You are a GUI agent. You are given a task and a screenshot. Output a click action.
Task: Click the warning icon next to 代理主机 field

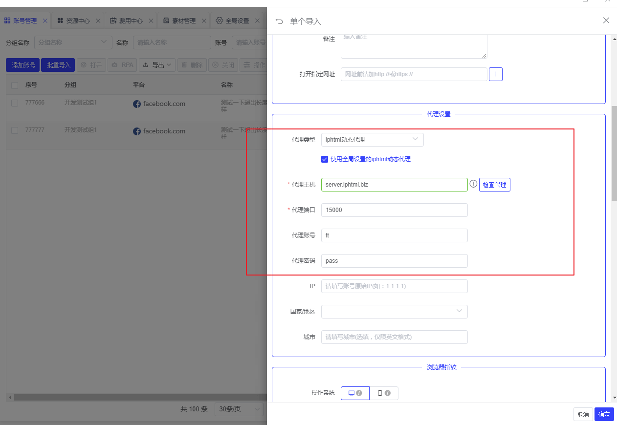point(473,184)
